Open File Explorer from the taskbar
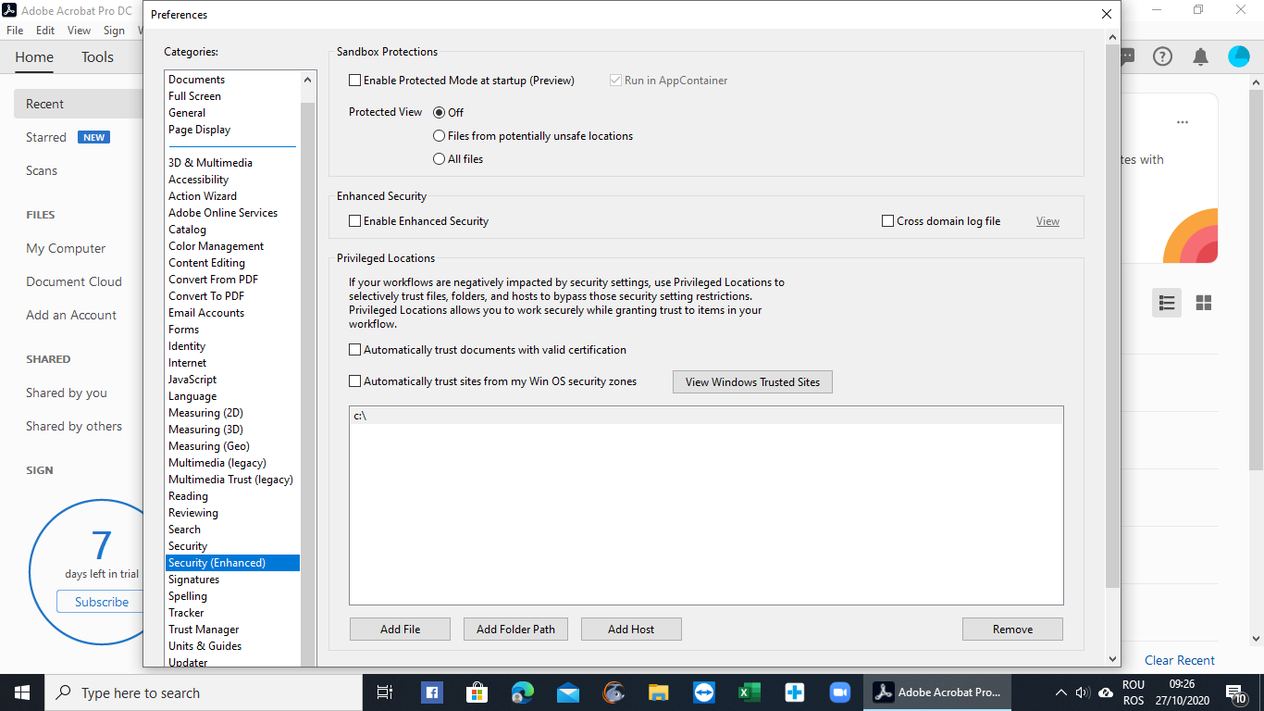The width and height of the screenshot is (1264, 711). (659, 692)
